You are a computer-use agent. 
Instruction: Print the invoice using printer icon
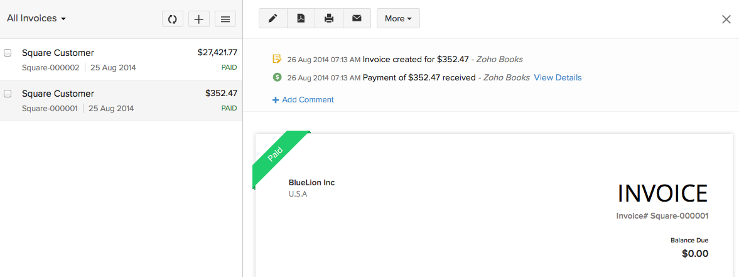pos(328,18)
